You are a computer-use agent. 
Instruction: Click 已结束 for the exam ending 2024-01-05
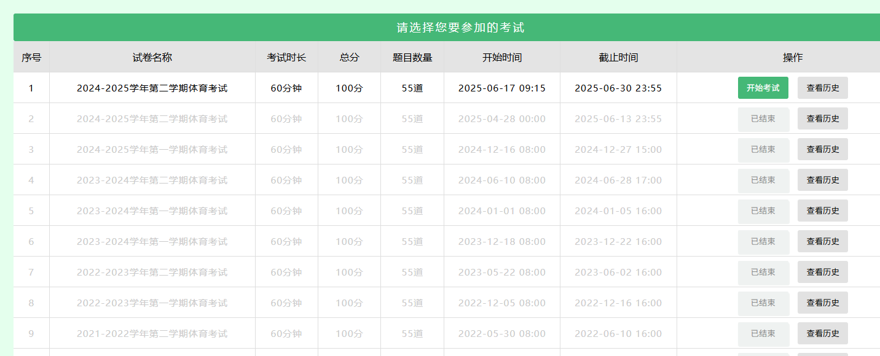(x=763, y=211)
